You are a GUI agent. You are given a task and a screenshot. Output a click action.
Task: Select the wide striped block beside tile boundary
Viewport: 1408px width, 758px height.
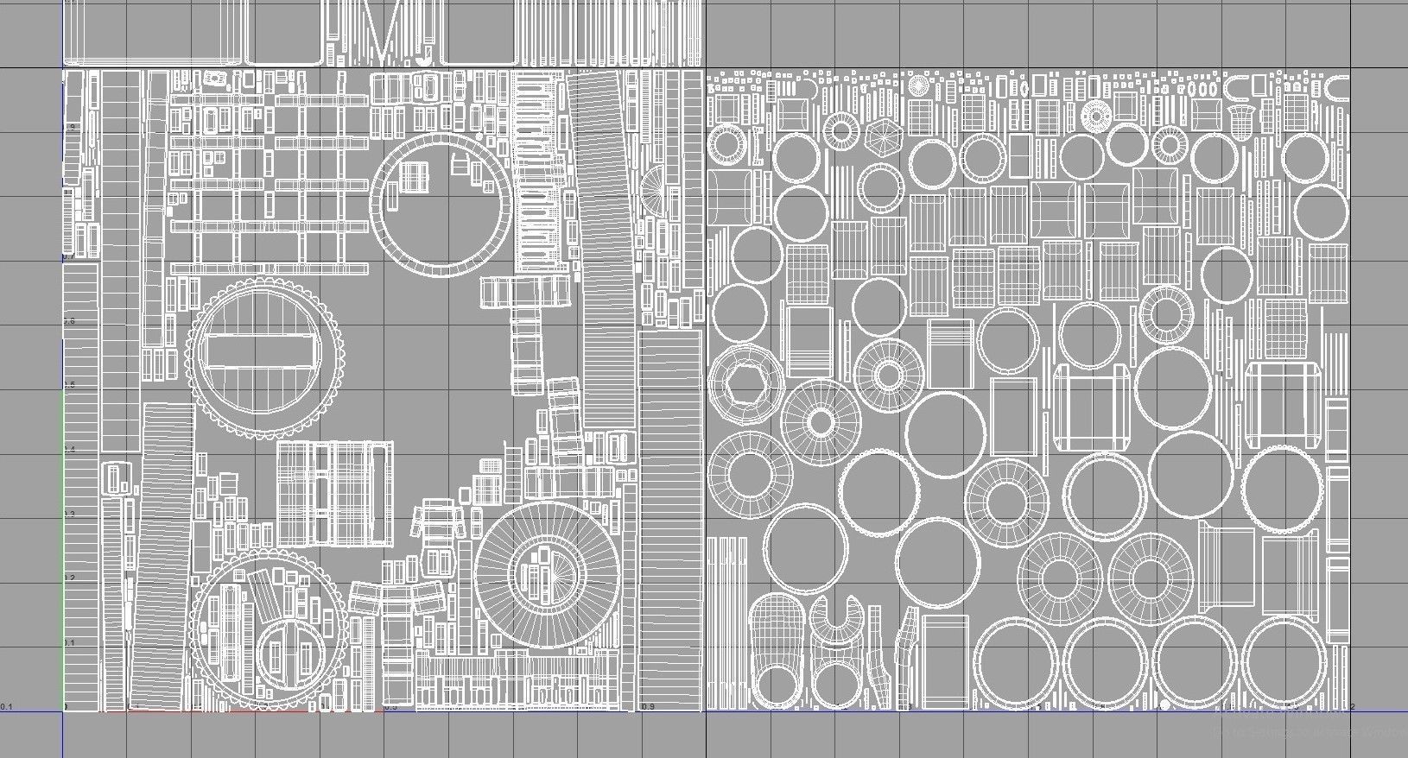click(x=671, y=518)
